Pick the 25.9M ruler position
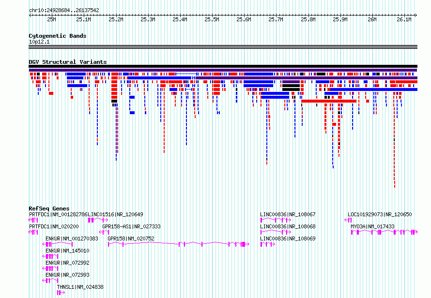Viewport: 431px width, 298px height. [x=340, y=19]
